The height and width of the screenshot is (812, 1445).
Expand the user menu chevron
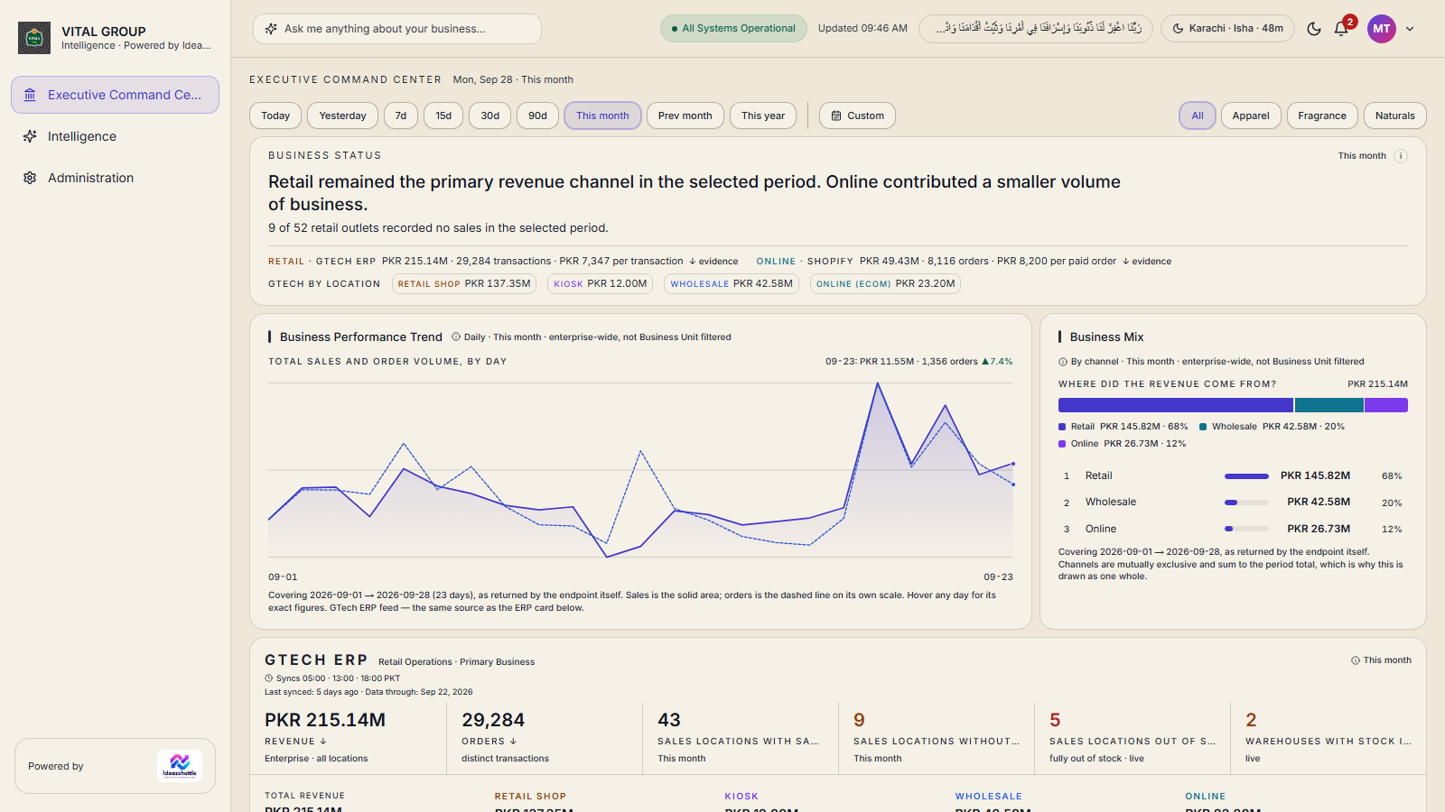(1410, 29)
